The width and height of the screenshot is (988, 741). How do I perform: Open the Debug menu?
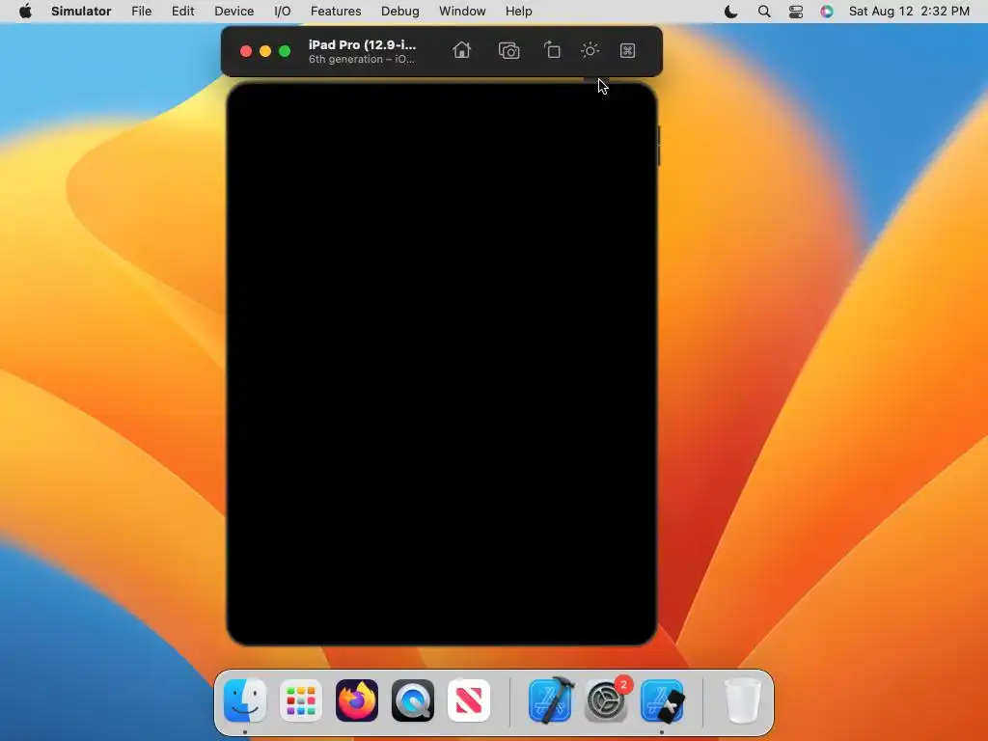pos(400,12)
